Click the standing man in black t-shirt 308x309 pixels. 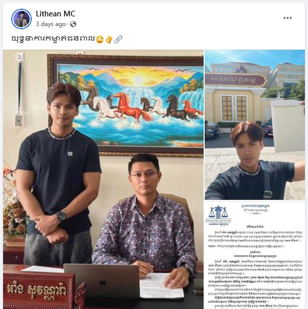pyautogui.click(x=57, y=173)
